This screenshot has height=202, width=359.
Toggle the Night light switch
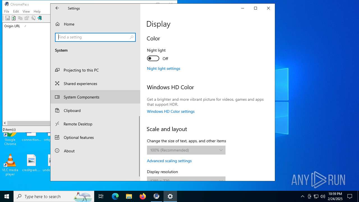[x=153, y=58]
